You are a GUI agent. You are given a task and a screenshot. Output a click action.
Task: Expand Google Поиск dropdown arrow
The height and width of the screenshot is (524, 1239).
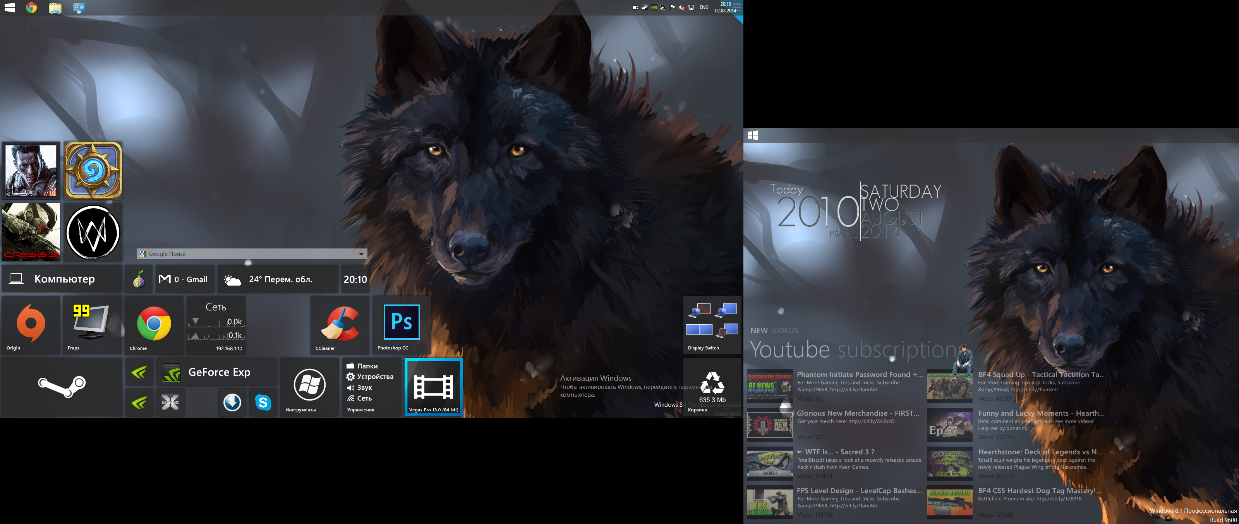pyautogui.click(x=361, y=254)
